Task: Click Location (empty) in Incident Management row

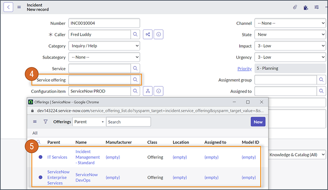Action: [x=180, y=157]
